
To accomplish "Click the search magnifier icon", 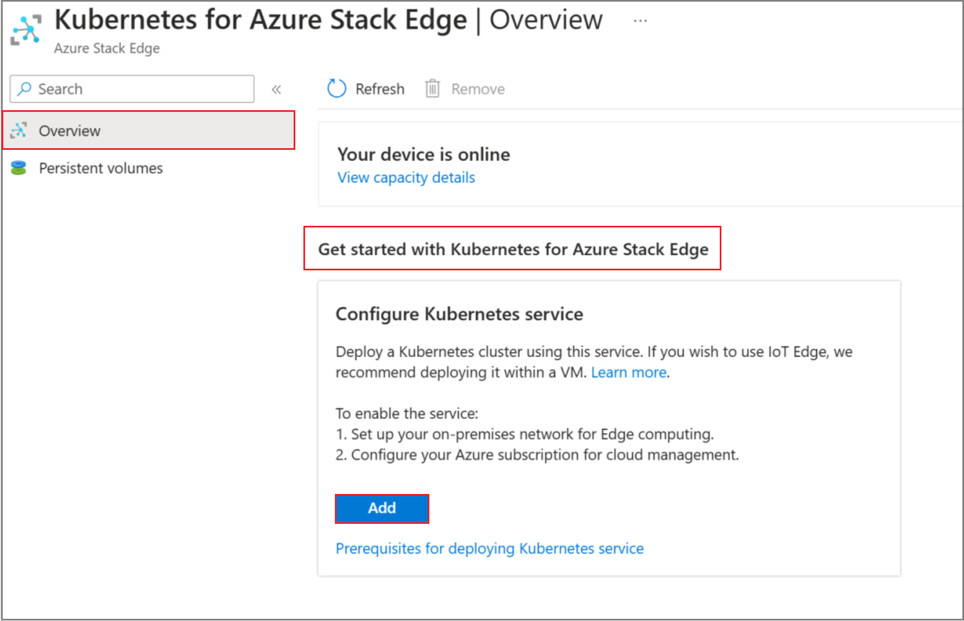I will (24, 88).
